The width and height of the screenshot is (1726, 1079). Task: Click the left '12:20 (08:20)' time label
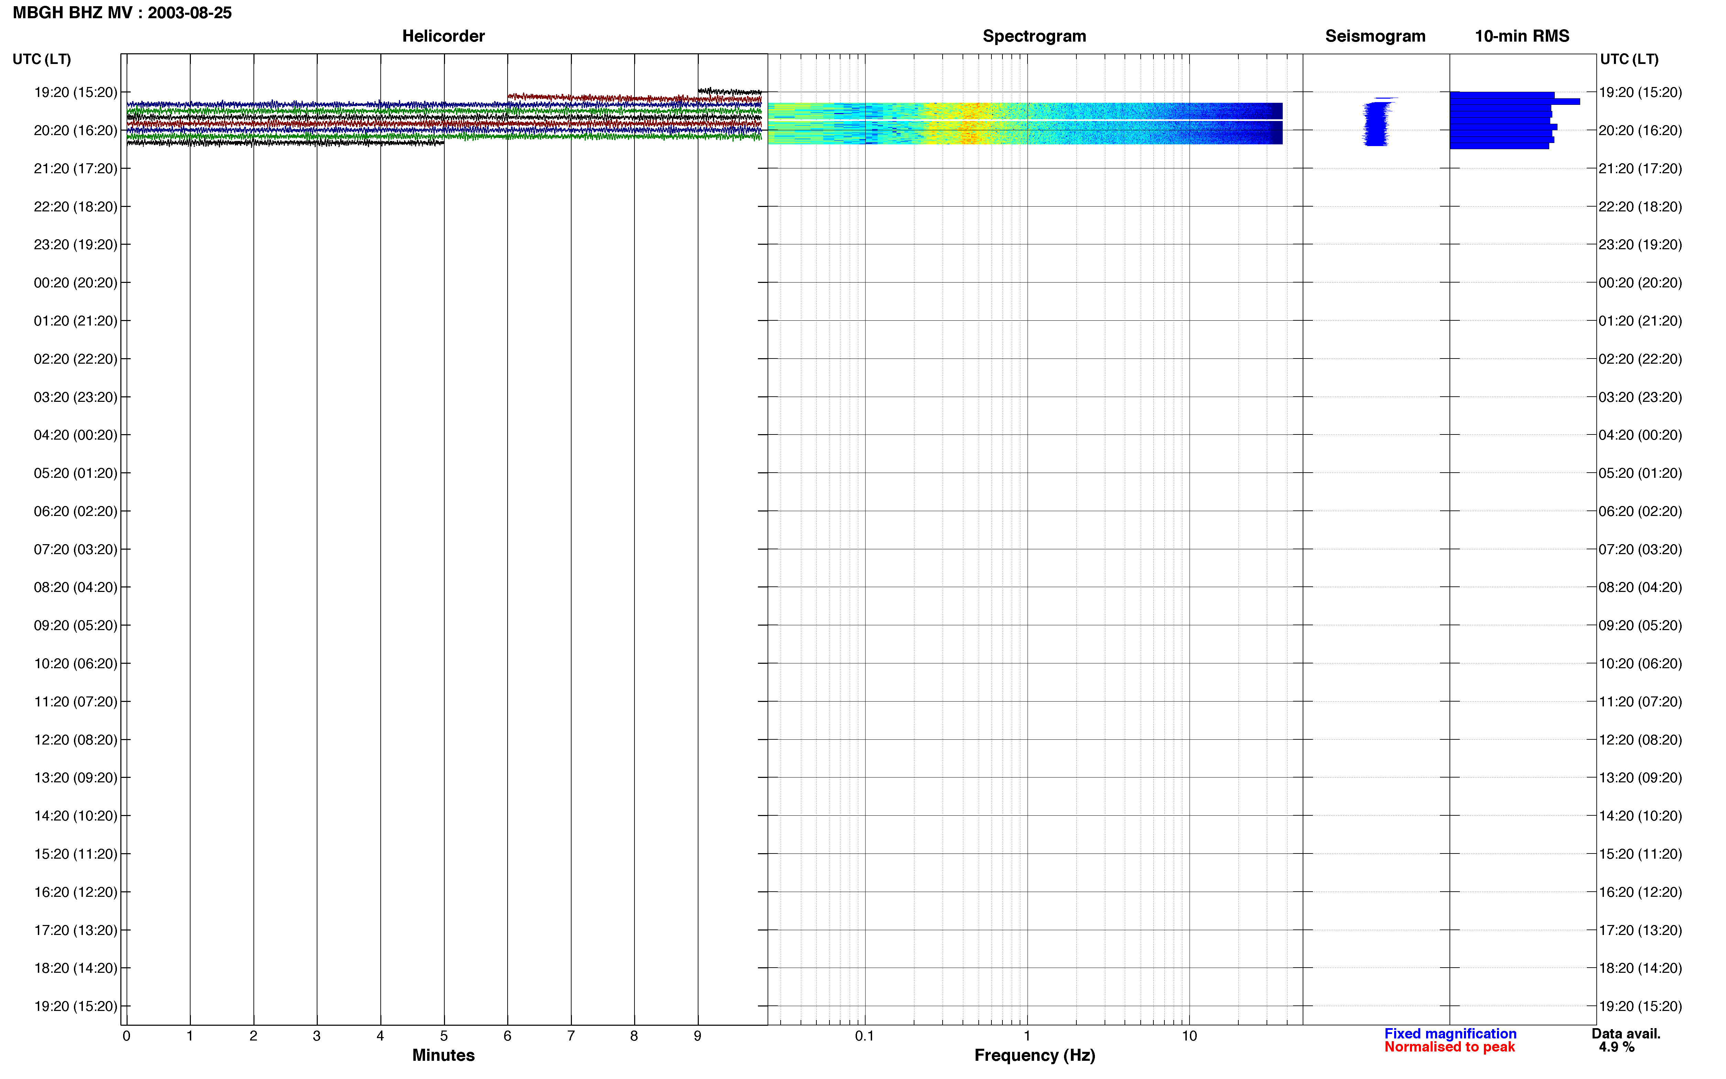[76, 739]
